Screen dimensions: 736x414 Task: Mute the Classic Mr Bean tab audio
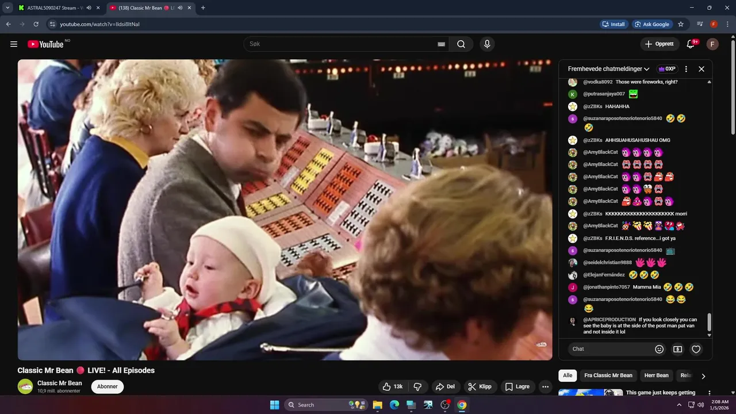(x=180, y=8)
